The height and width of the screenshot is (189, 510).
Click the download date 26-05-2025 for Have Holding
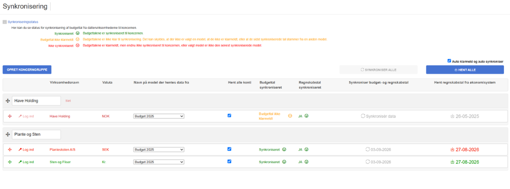(x=465, y=116)
